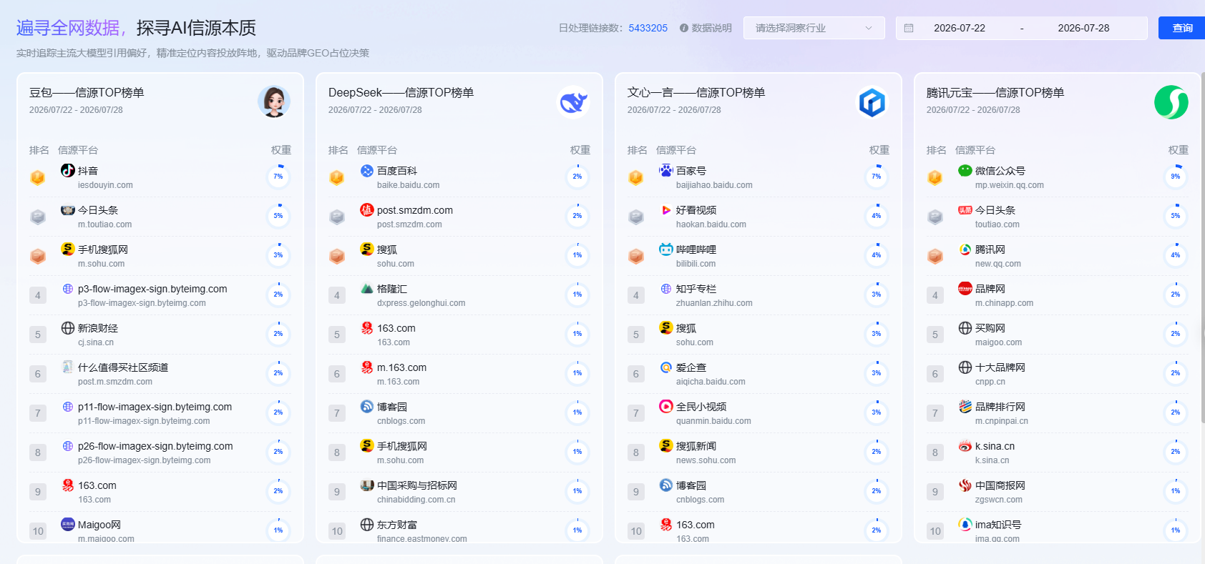
Task: Click 今日头条 icon in the 豆包 card
Action: tap(68, 209)
